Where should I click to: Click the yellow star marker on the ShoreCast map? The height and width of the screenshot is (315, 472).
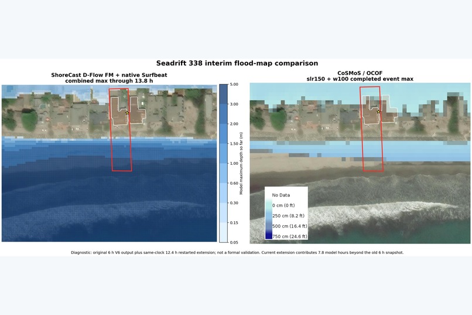127,113
